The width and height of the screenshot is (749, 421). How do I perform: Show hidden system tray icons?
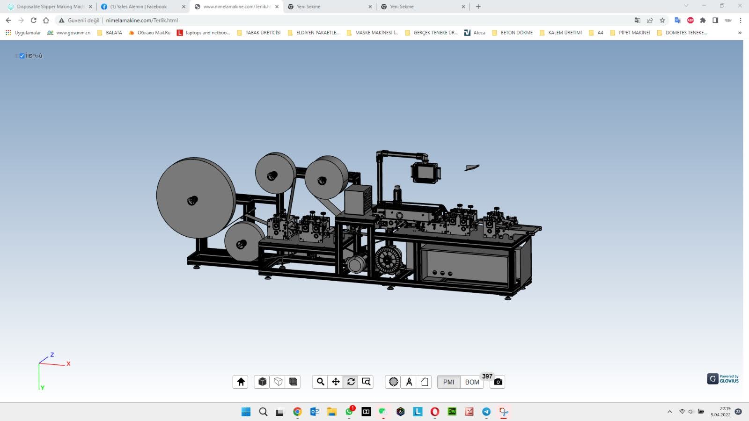click(x=669, y=412)
